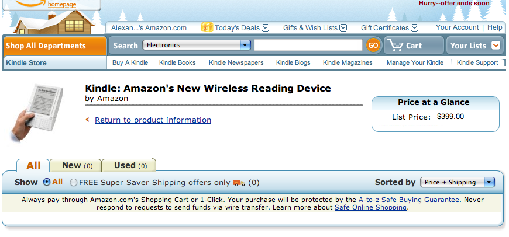Viewport: 509px width, 237px height.
Task: Switch to the New offers tab
Action: tap(75, 165)
